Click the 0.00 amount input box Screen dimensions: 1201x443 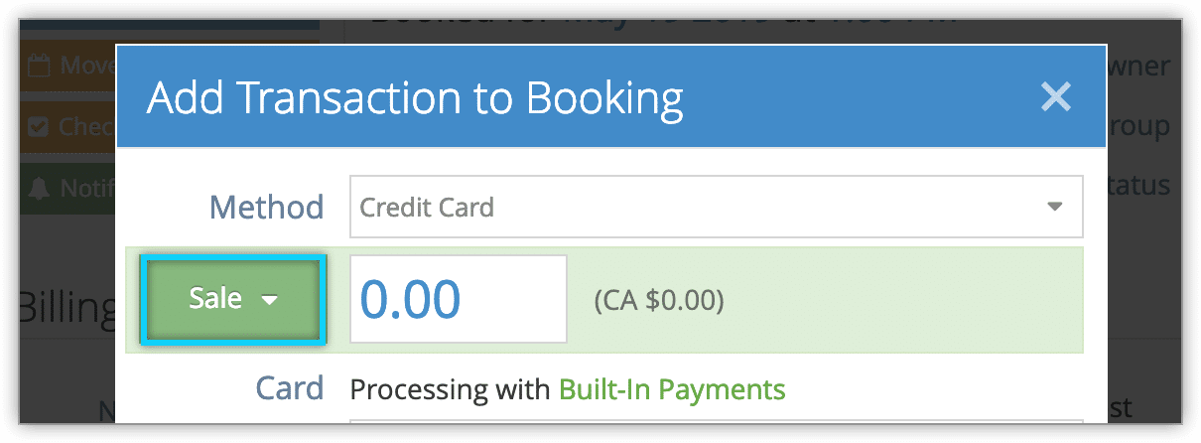pos(459,299)
